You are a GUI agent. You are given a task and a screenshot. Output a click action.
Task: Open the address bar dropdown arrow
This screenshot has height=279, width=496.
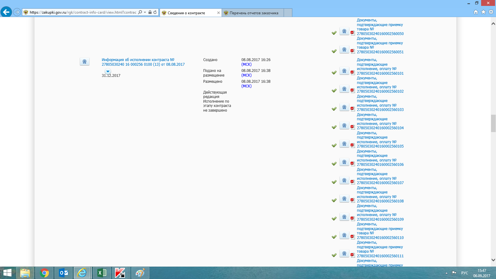click(x=145, y=12)
